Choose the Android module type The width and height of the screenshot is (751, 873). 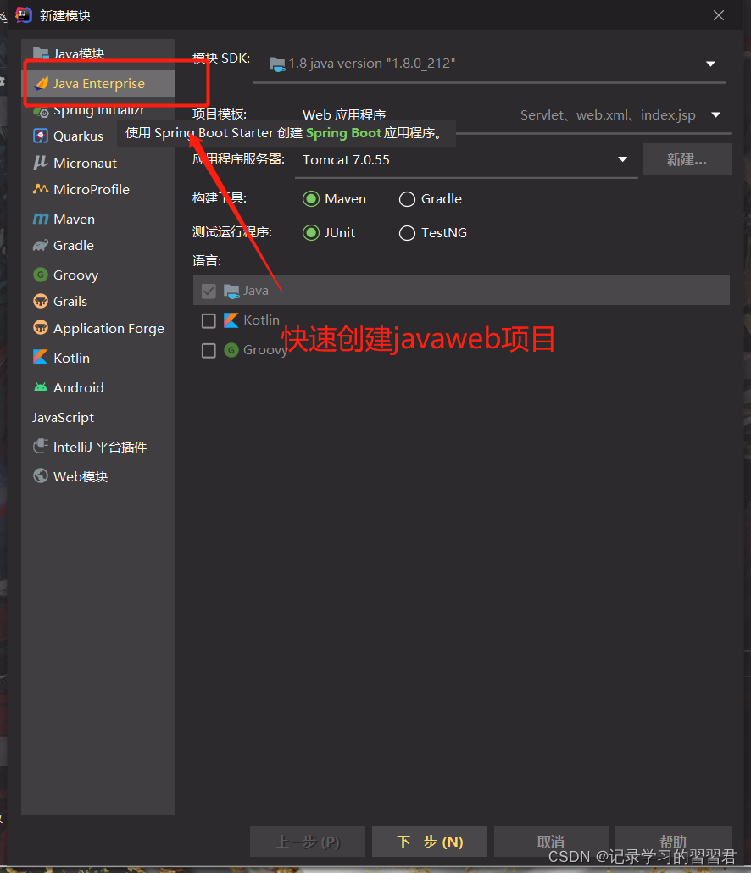(77, 387)
